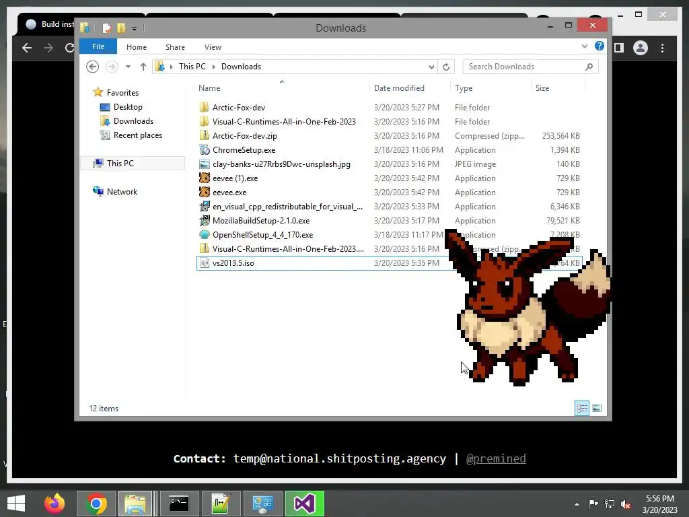This screenshot has width=689, height=517.
Task: Click the eevee.exe file icon
Action: (205, 192)
